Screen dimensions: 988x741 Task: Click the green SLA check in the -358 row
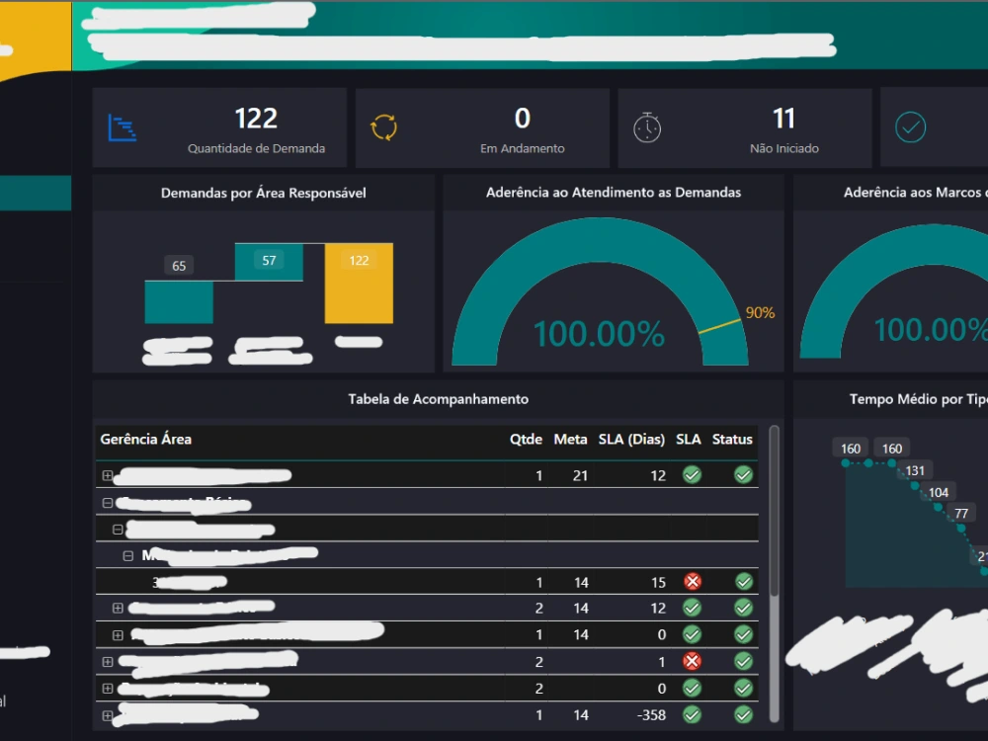pos(693,714)
